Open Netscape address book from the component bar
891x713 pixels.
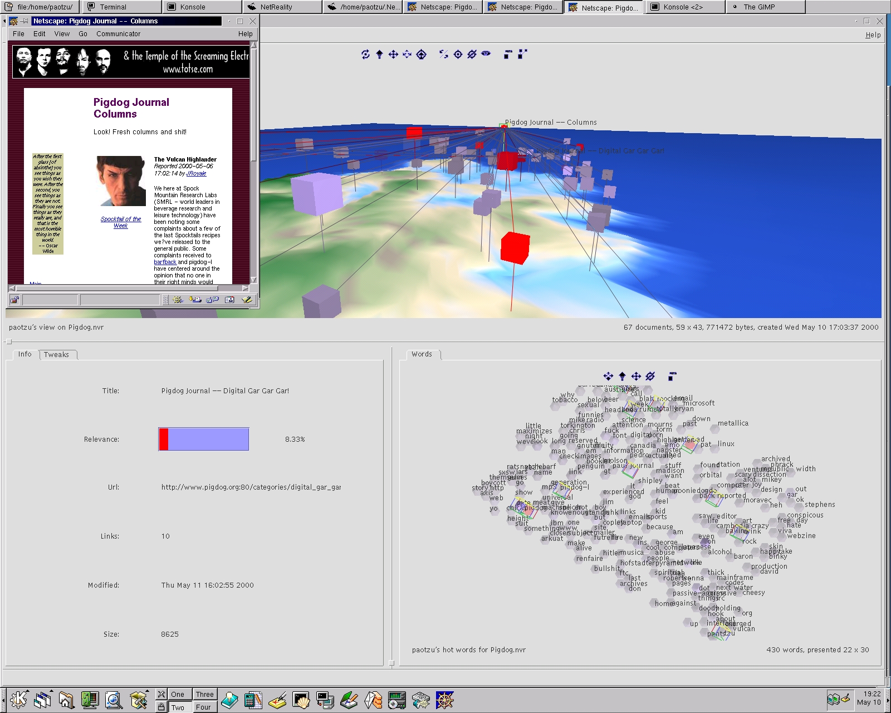[x=229, y=300]
